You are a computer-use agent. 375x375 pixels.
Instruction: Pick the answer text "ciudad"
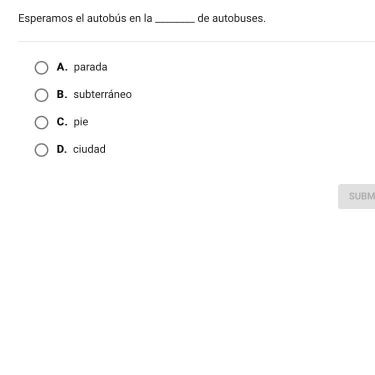point(89,149)
